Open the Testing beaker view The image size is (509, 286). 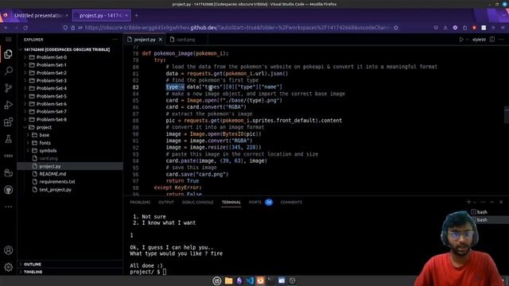click(x=9, y=139)
